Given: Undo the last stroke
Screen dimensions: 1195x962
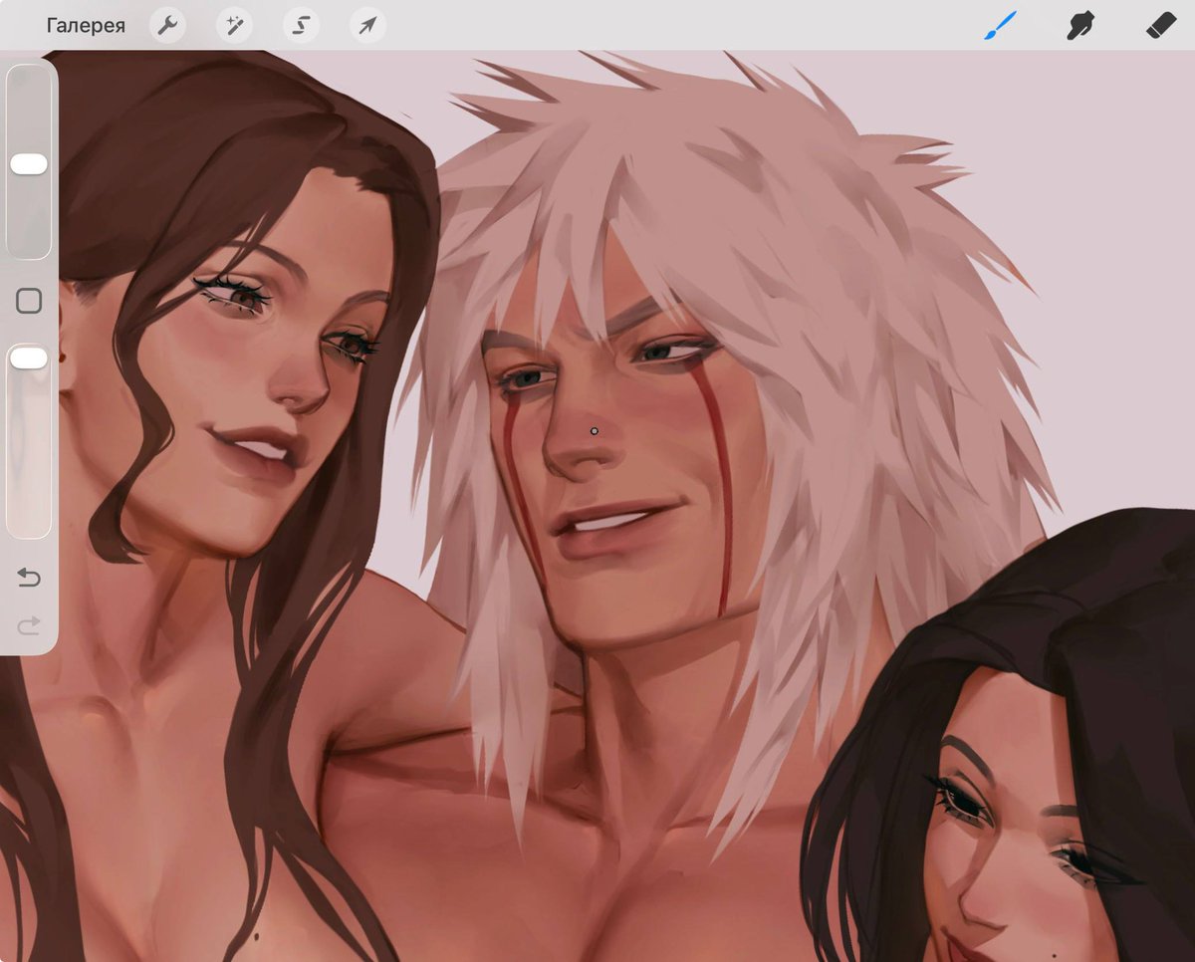Looking at the screenshot, I should tap(29, 578).
